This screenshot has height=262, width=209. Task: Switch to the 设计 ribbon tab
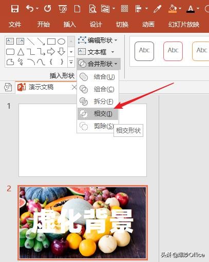pos(96,25)
